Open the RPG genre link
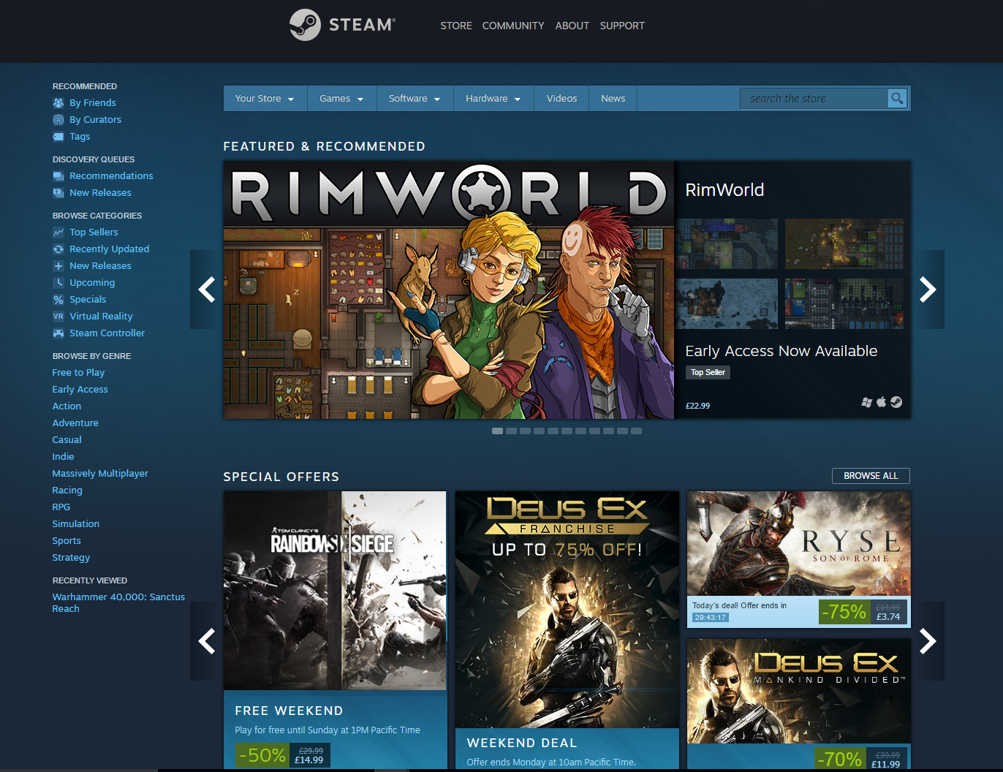The height and width of the screenshot is (772, 1003). coord(61,507)
